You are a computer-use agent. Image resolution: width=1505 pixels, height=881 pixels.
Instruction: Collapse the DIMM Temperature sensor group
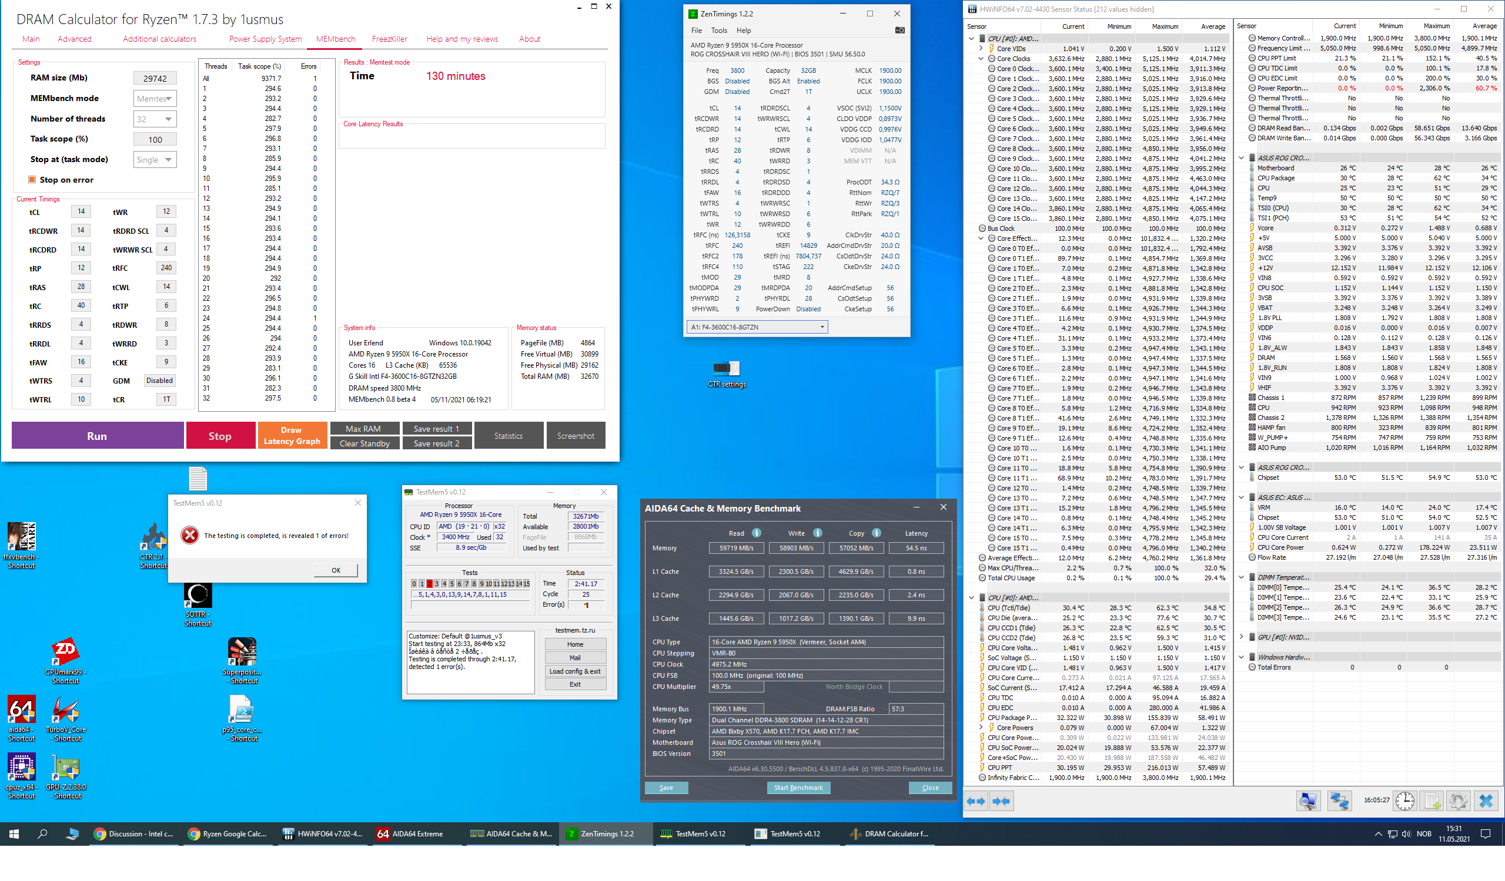(1242, 577)
